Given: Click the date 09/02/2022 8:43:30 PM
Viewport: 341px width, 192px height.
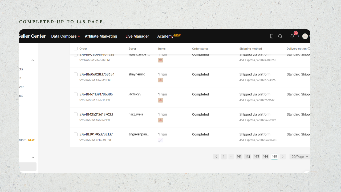Looking at the screenshot, I should point(95,140).
